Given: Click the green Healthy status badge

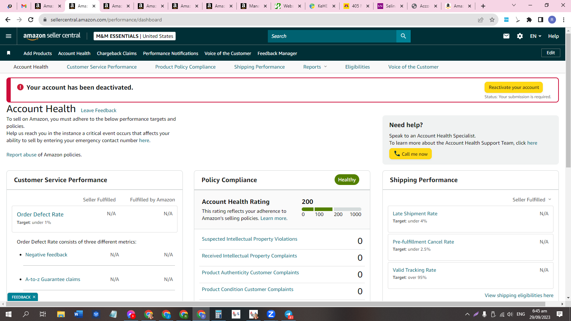Looking at the screenshot, I should [347, 180].
